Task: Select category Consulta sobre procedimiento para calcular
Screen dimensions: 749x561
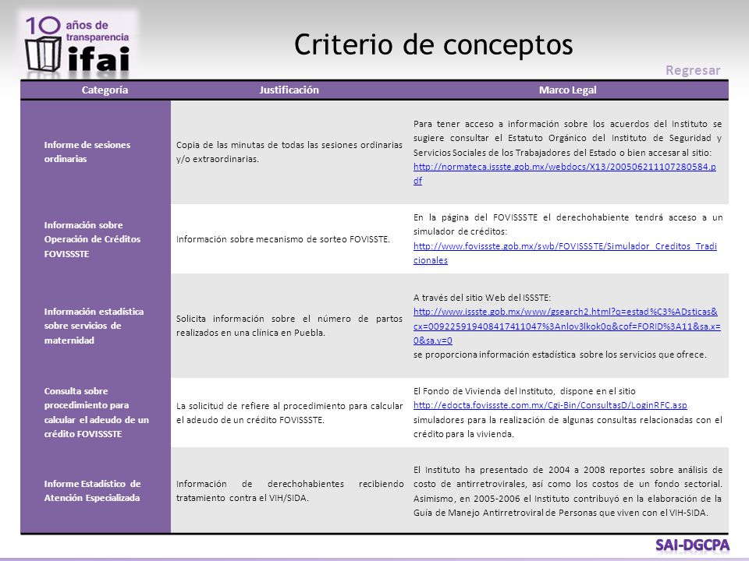Action: [97, 412]
